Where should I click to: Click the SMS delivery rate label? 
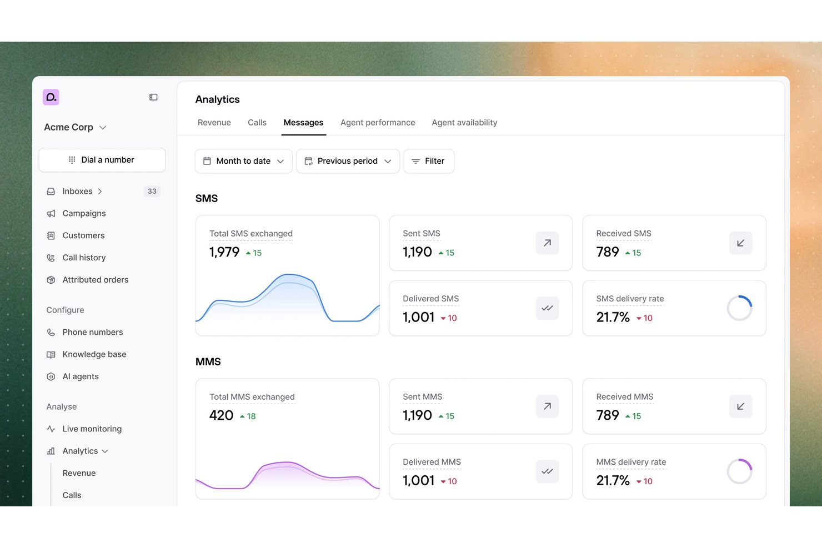(x=630, y=299)
